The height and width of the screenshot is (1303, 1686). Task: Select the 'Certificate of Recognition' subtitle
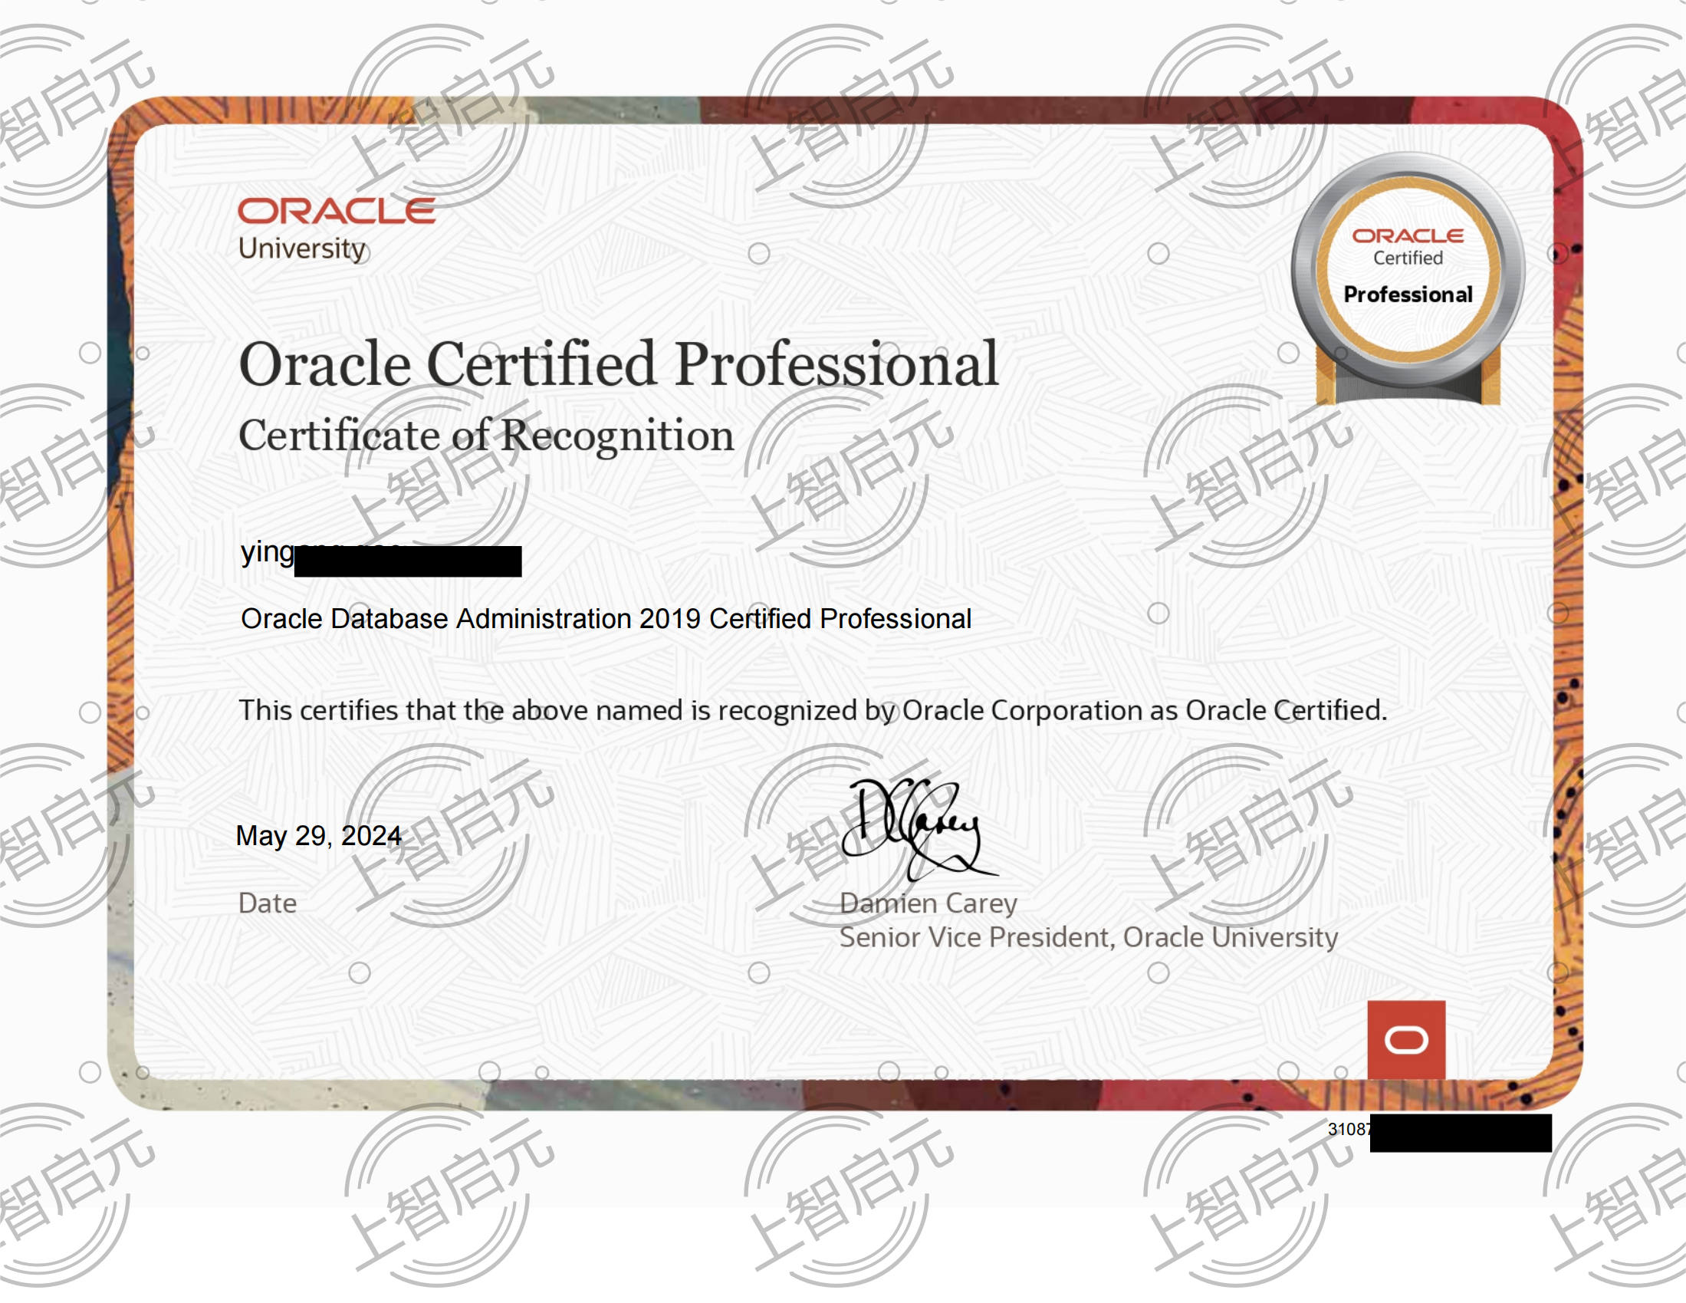tap(486, 436)
